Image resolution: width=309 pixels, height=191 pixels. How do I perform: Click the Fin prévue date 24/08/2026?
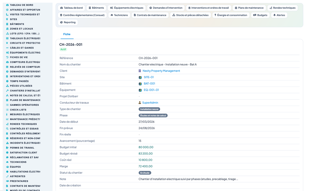147,128
